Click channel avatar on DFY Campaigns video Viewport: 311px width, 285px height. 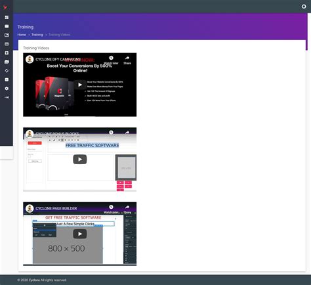pyautogui.click(x=30, y=59)
